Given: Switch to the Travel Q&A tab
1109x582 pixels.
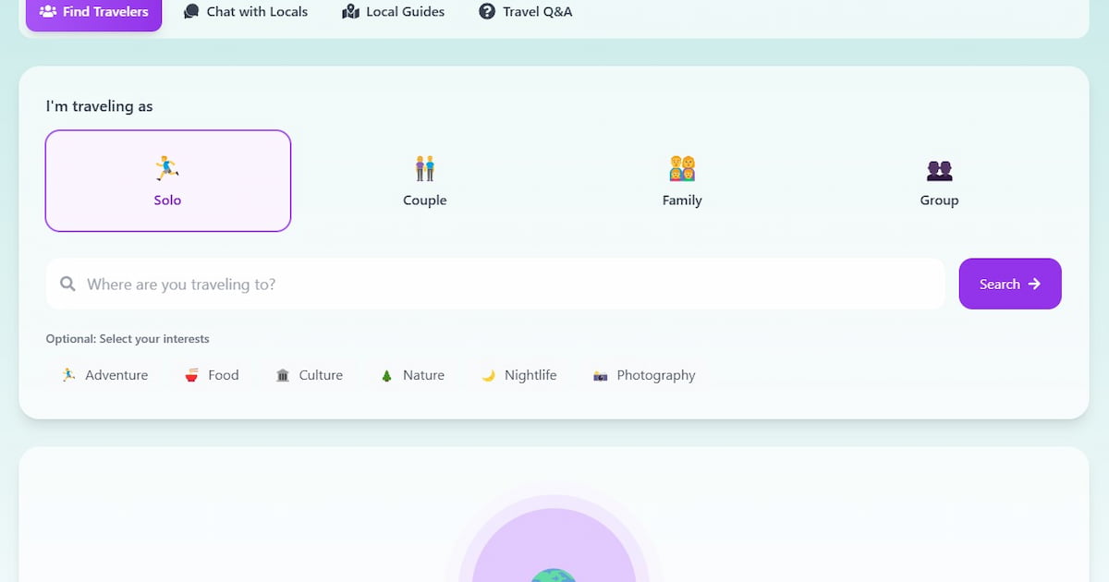Looking at the screenshot, I should point(525,11).
